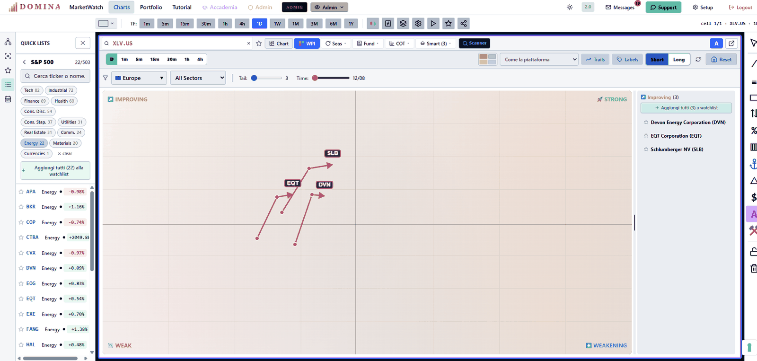Open the calendar sidebar icon
Viewport: 757px width, 361px height.
[x=8, y=99]
